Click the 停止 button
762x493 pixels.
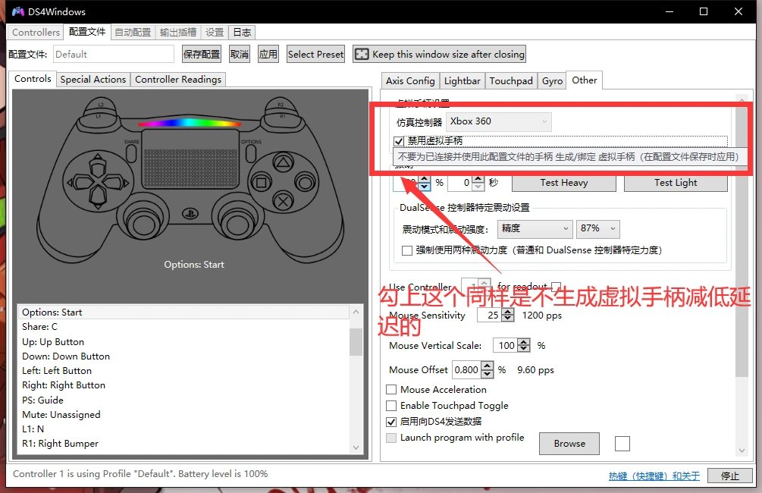[x=729, y=476]
